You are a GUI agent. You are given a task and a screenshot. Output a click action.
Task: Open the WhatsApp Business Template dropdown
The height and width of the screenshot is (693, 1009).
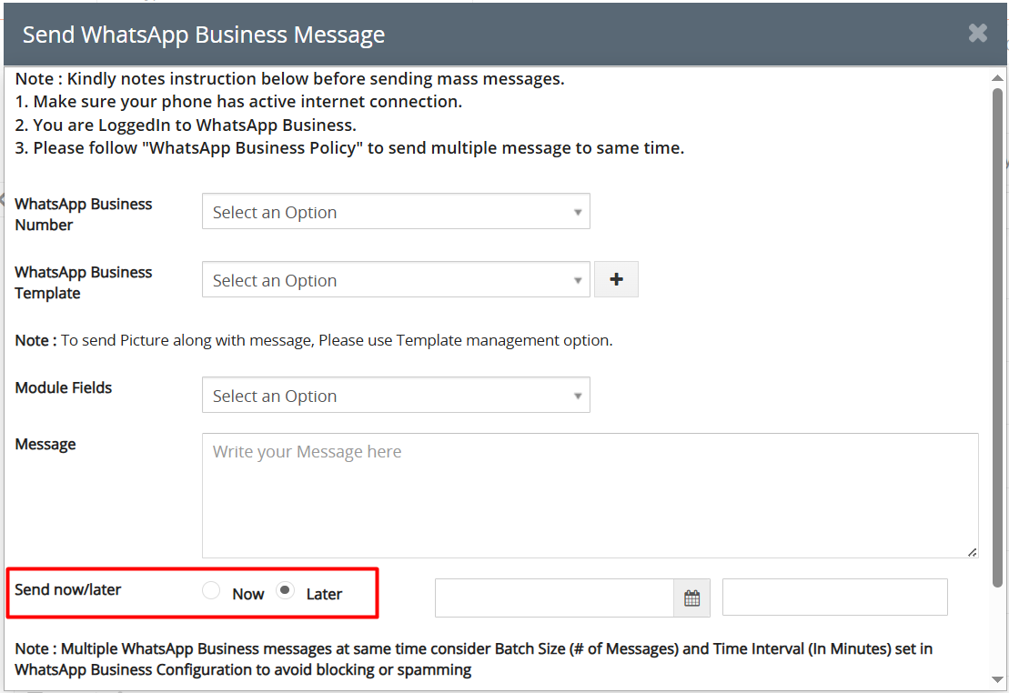coord(396,279)
